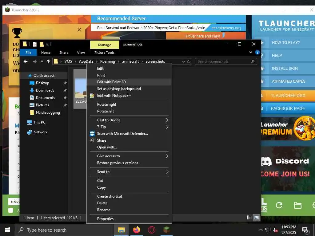This screenshot has width=315, height=236.
Task: Select the 2025 screenshot thumbnail
Action: click(x=80, y=89)
